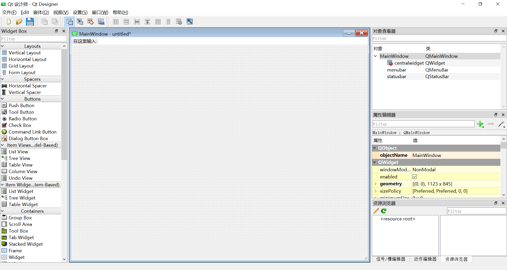The image size is (507, 270).
Task: Open the 设置(S) menu
Action: point(80,12)
